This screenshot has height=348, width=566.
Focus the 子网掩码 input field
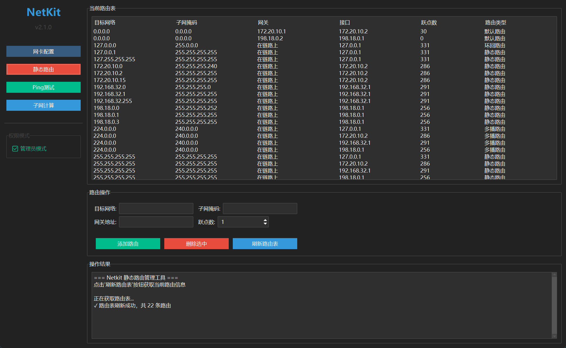260,209
